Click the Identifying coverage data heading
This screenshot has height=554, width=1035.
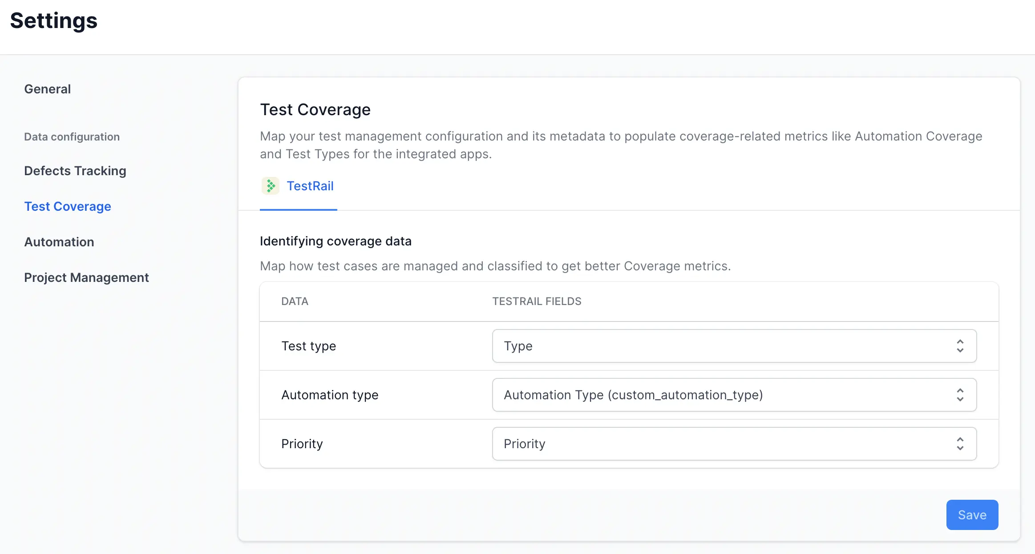(336, 241)
